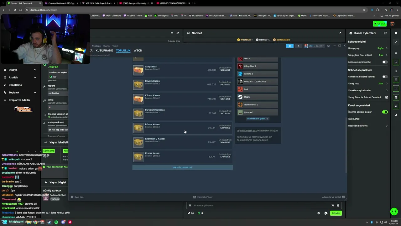Screen dimensions: 401x226
Task: Click the Steam icon in the Windows taskbar
Action: [x=49, y=222]
